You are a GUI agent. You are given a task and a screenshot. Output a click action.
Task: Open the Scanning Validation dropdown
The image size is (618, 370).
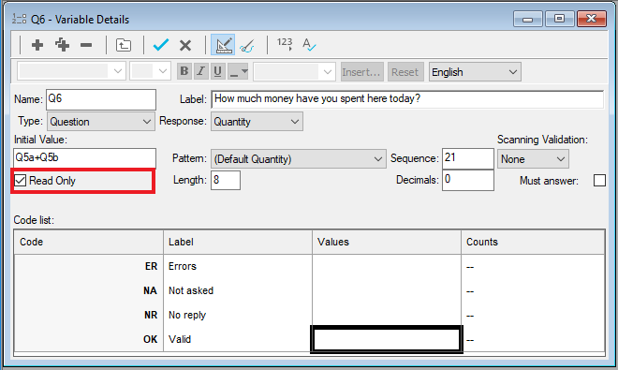click(533, 159)
